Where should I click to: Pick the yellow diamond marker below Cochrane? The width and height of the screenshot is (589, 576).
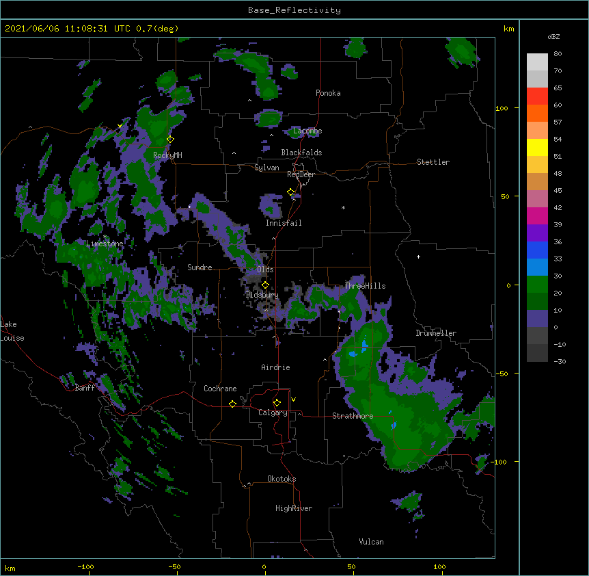point(232,404)
